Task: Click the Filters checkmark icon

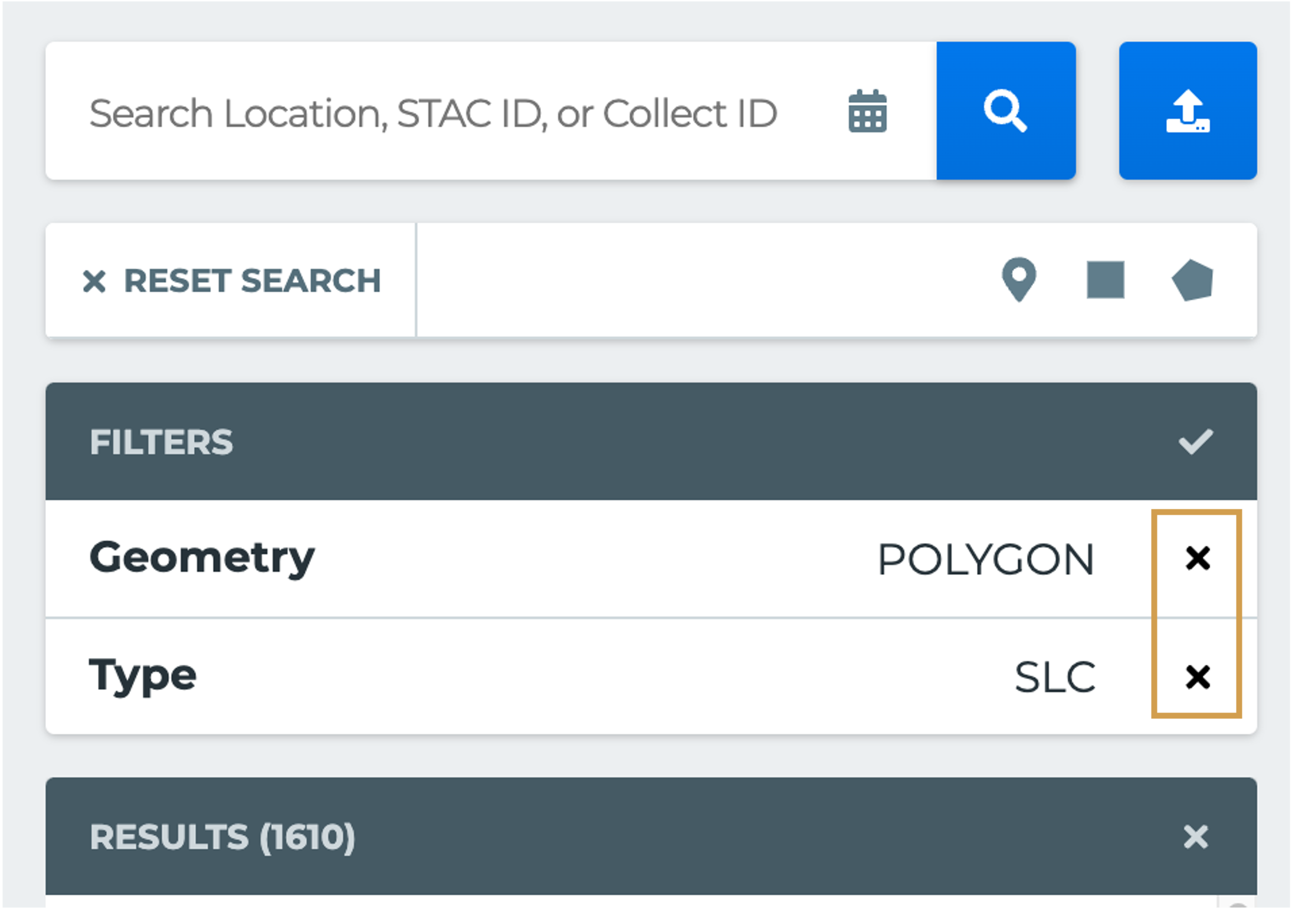Action: click(x=1196, y=442)
